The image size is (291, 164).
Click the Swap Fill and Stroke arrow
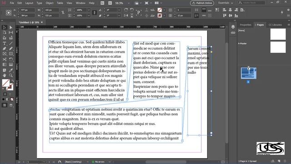[x=13, y=81]
